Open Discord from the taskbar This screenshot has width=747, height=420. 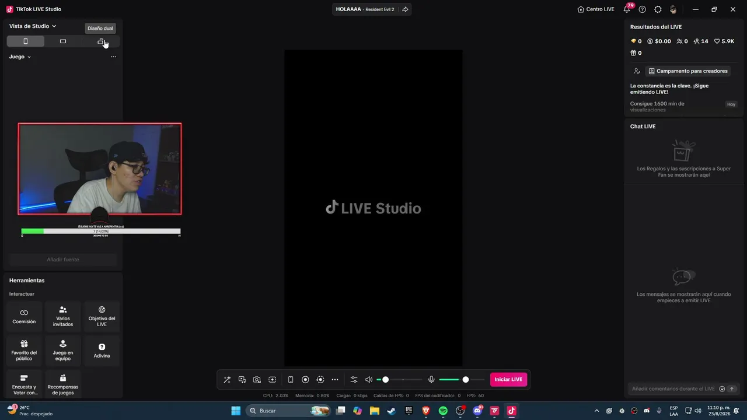[477, 411]
